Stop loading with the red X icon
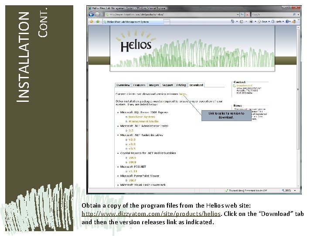This screenshot has height=236, width=314. 248,14
